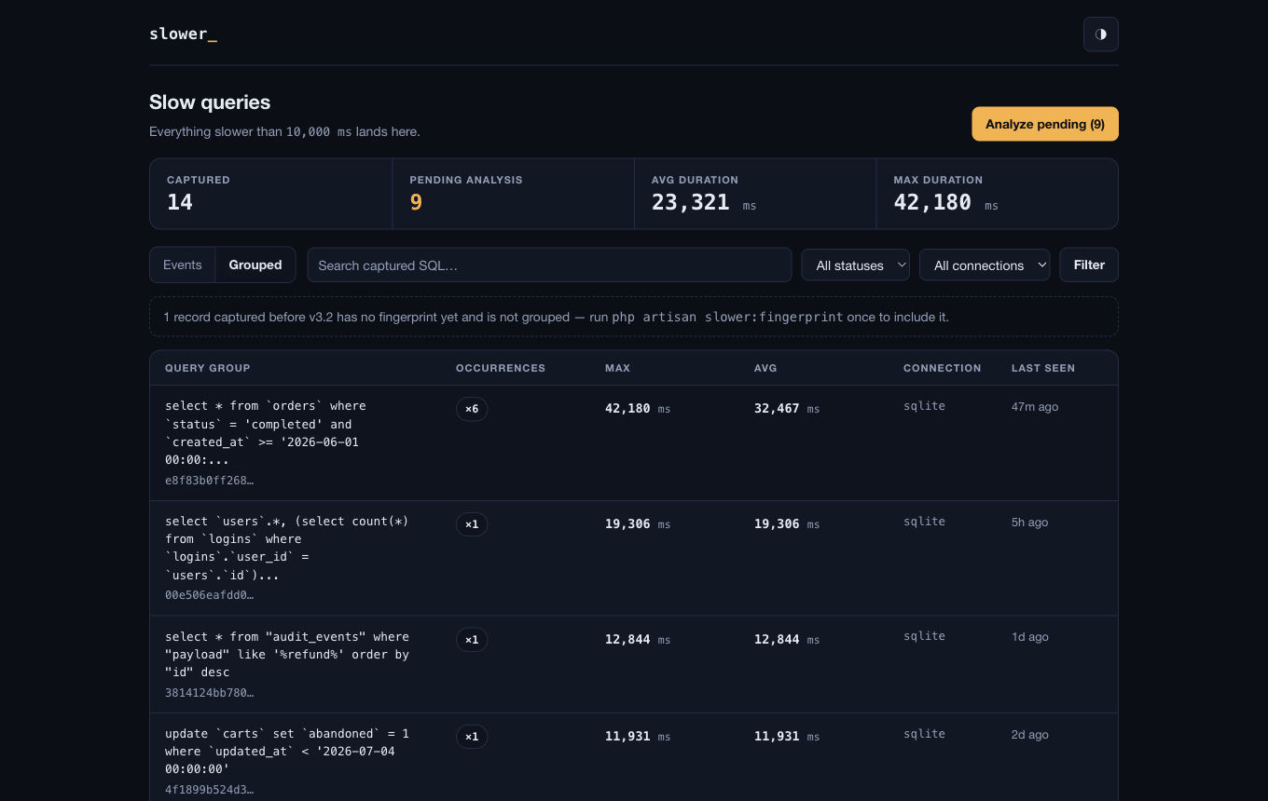Open the All statuses dropdown
The width and height of the screenshot is (1268, 801).
point(856,265)
